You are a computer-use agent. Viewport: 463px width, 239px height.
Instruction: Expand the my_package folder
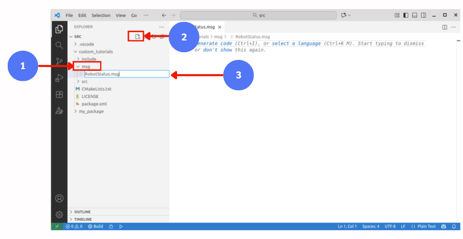tap(90, 111)
